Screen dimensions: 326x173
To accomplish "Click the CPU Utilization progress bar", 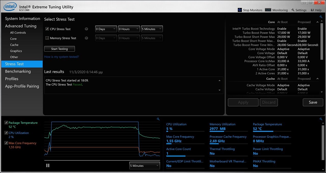I will coord(185,131).
